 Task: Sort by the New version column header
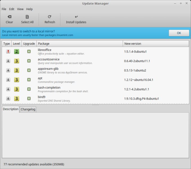pos(156,44)
